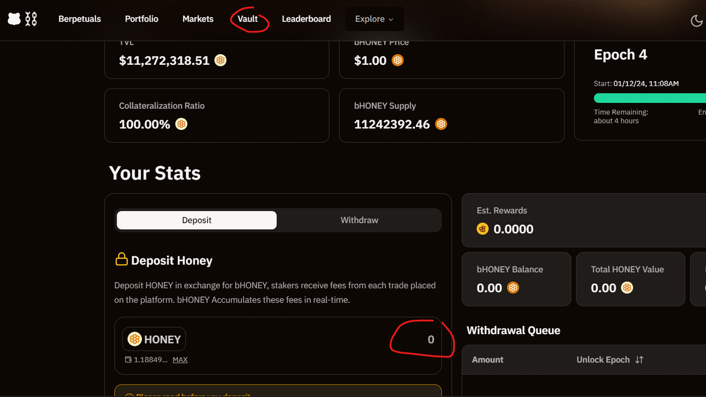Image resolution: width=706 pixels, height=397 pixels.
Task: Open the Vault page
Action: tap(248, 19)
